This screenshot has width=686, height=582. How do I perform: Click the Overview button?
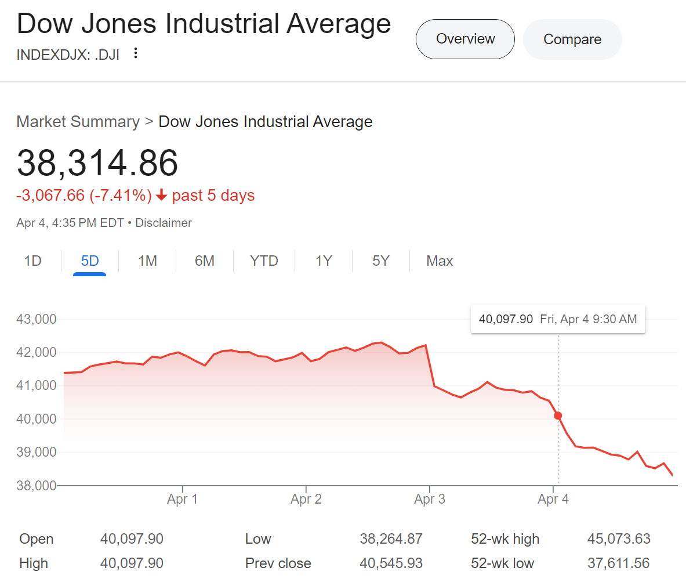pyautogui.click(x=465, y=39)
